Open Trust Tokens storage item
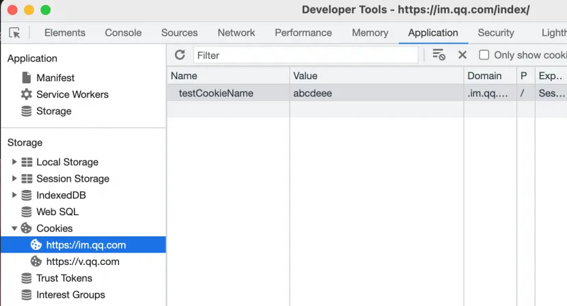 pos(64,278)
